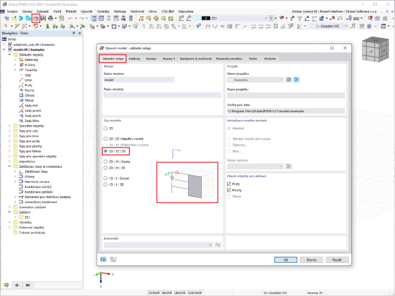Screen dimensions: 395x296
Task: Select the 1D | X | 3D model type
Action: click(x=106, y=184)
